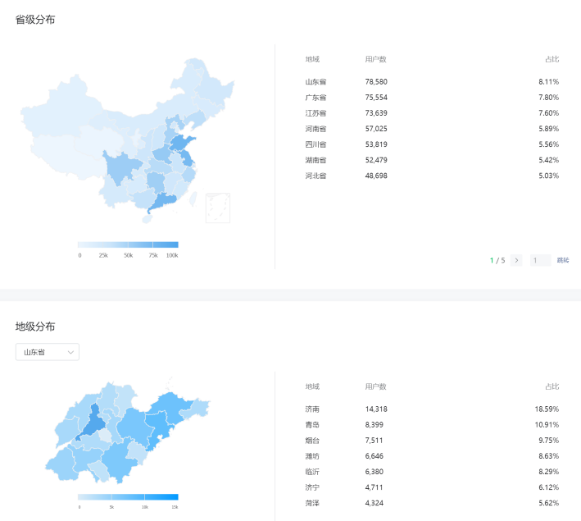The width and height of the screenshot is (581, 521).
Task: Select the 山东省 row in province table
Action: [x=432, y=82]
